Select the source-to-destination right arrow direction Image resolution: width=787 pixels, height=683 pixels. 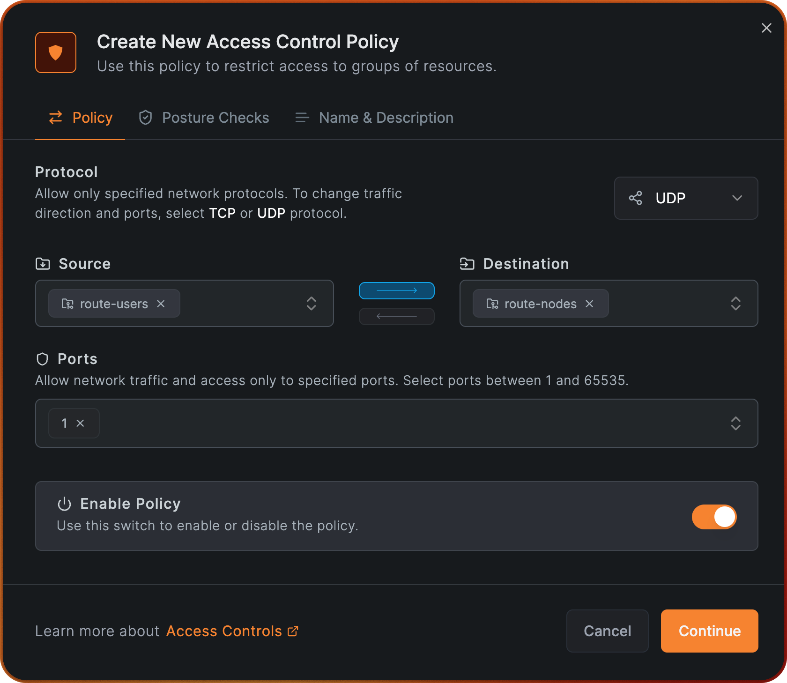[396, 290]
